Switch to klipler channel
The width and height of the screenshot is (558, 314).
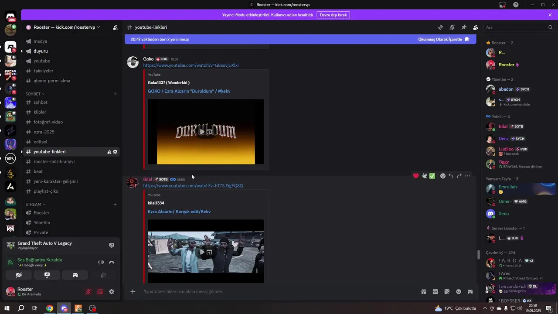(72, 112)
